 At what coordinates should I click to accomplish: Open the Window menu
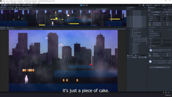click(x=34, y=3)
